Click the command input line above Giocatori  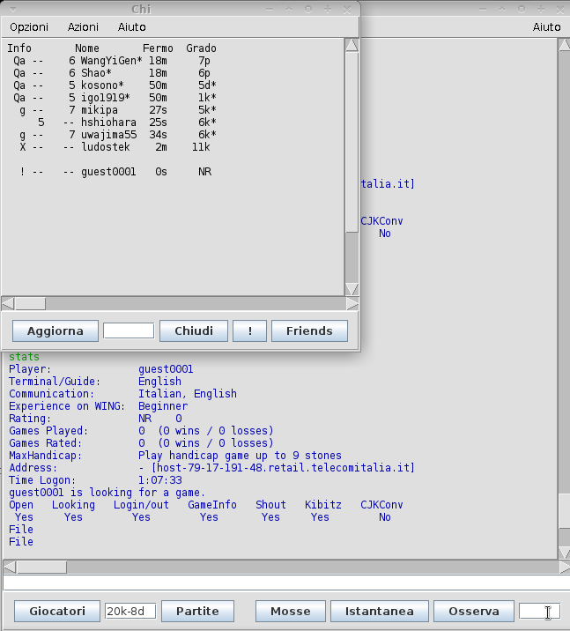tap(285, 583)
